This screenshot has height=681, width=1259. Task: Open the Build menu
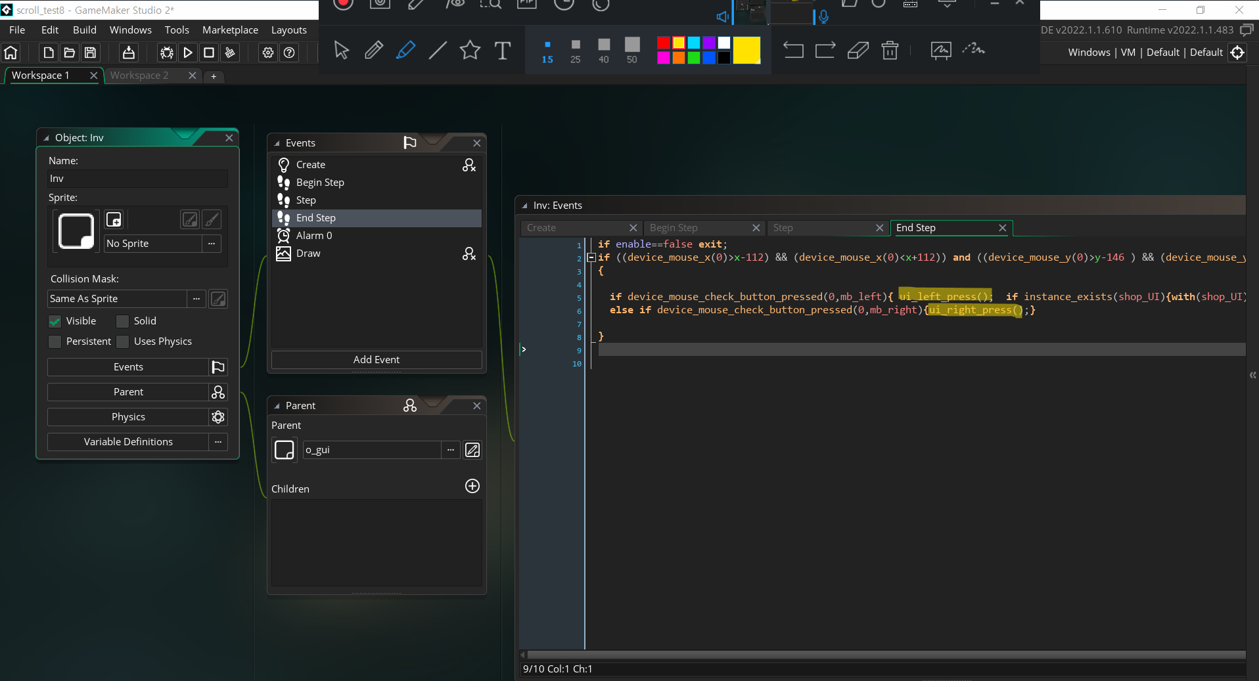pos(85,30)
